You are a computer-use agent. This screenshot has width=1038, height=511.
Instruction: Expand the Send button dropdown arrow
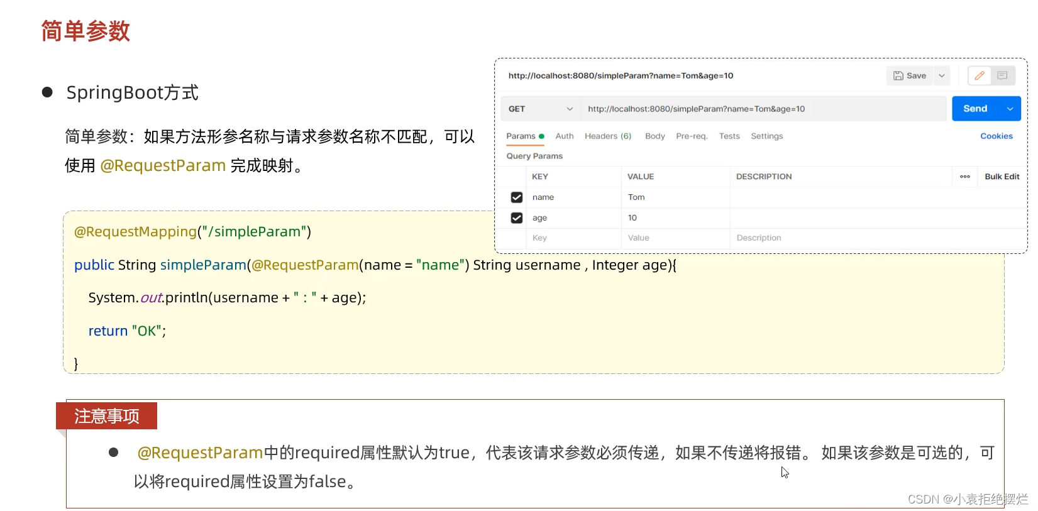pos(1010,109)
